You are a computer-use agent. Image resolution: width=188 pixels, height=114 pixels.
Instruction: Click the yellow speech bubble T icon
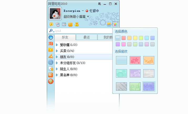[51, 25]
